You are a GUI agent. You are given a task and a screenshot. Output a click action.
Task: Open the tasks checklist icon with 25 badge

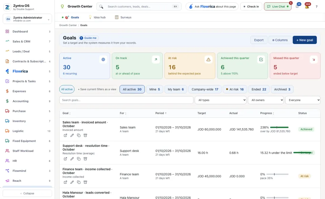(x=297, y=6)
